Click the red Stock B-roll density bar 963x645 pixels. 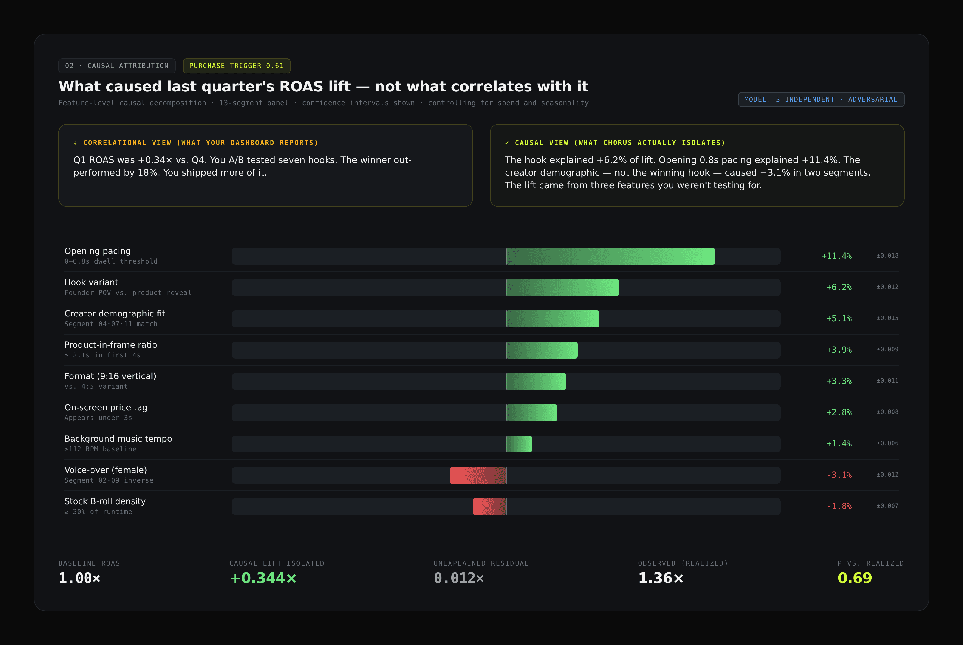(x=490, y=506)
